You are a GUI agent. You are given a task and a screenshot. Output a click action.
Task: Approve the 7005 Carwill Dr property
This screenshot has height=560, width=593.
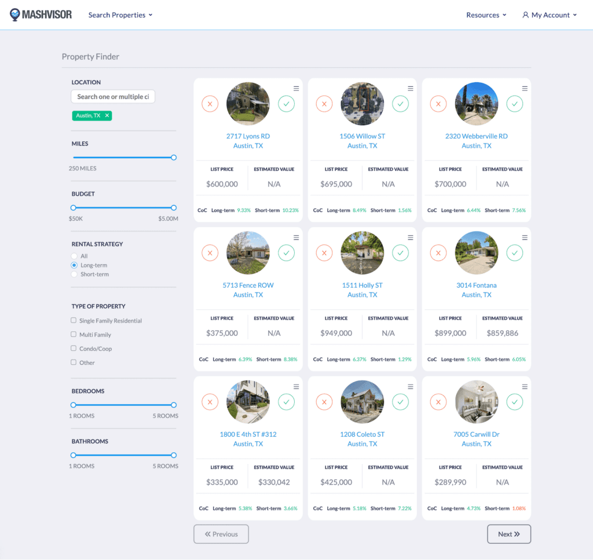(514, 401)
